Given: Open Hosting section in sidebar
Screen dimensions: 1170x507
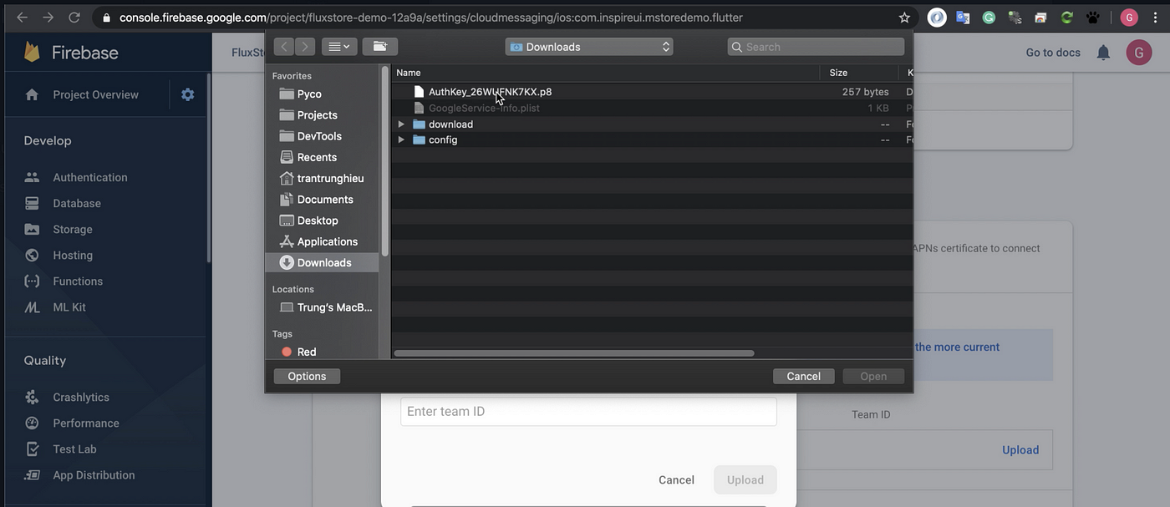Looking at the screenshot, I should 73,255.
